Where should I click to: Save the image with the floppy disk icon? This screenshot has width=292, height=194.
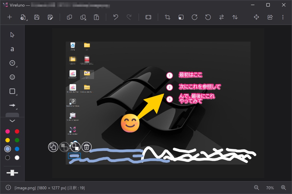click(x=37, y=17)
